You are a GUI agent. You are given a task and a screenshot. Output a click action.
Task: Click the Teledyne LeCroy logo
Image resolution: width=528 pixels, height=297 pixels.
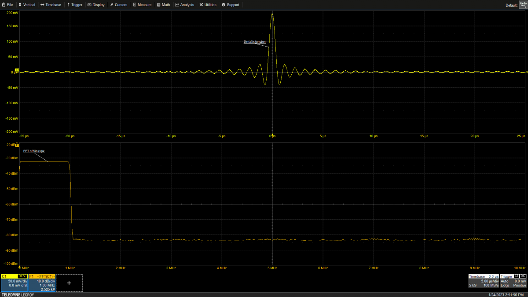point(18,294)
